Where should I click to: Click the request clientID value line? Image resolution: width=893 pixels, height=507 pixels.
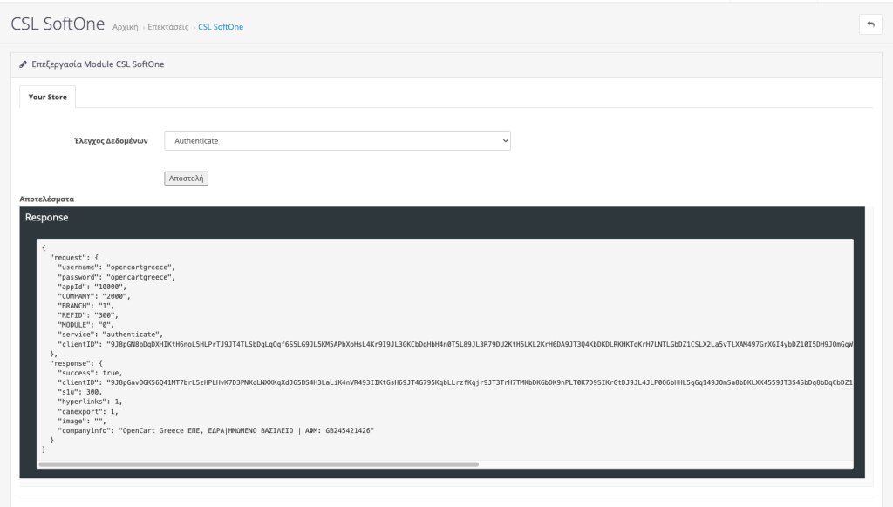click(454, 344)
